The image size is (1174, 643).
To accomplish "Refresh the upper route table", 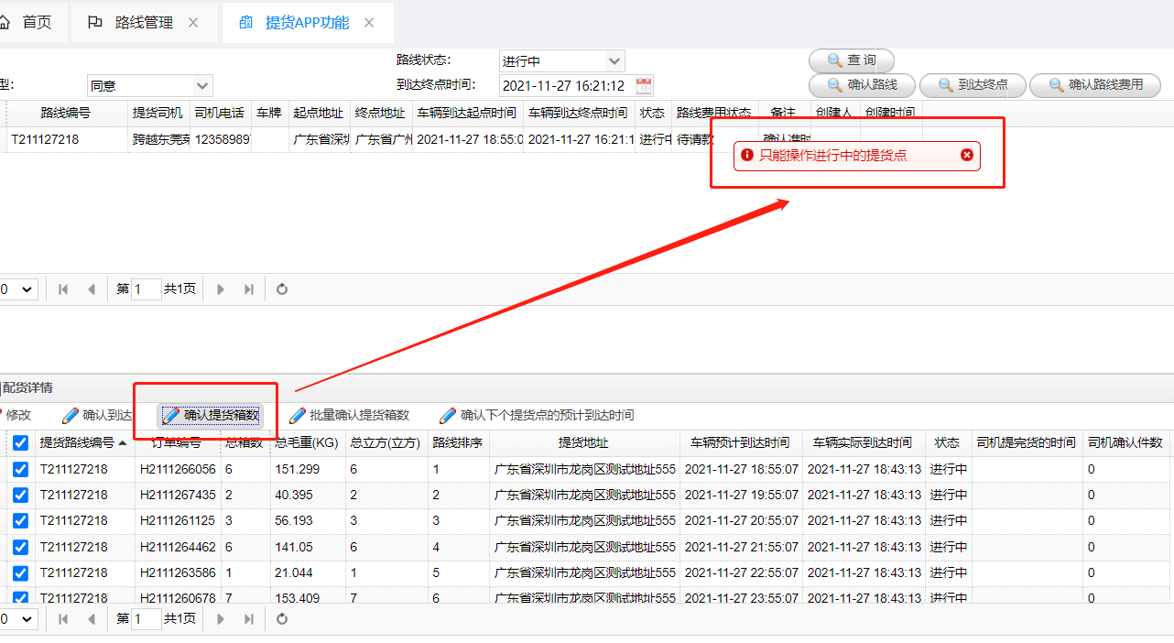I will [x=282, y=289].
